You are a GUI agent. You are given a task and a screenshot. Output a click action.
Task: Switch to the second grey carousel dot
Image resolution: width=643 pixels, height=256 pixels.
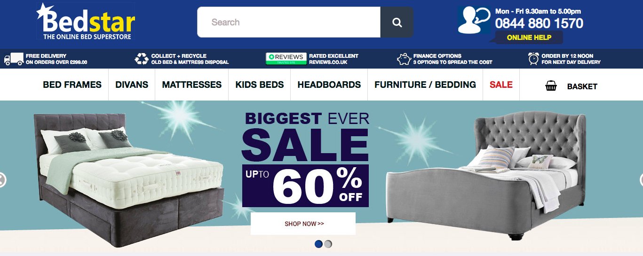point(328,244)
